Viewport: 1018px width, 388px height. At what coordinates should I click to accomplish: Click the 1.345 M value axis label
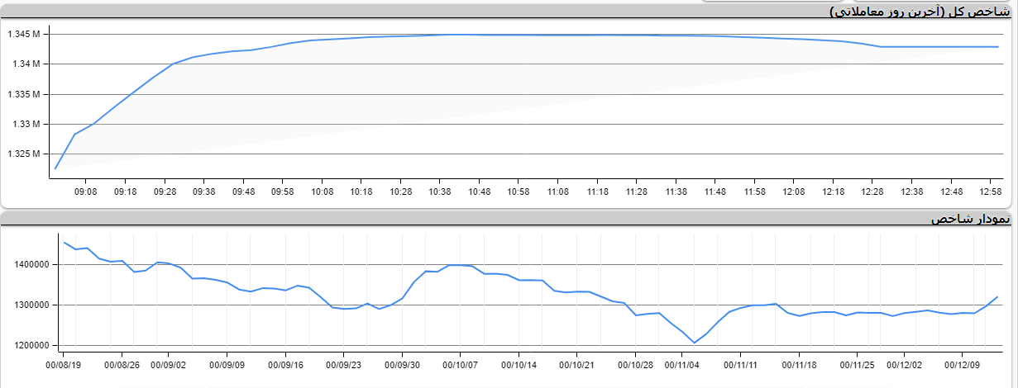pos(24,35)
